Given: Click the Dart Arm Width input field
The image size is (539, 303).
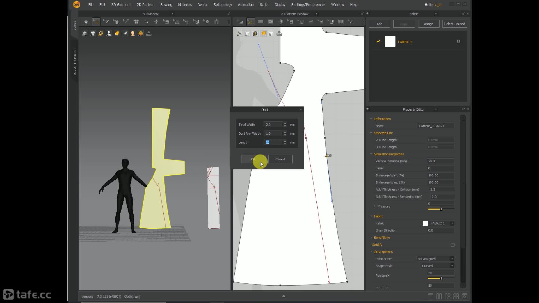Looking at the screenshot, I should point(273,134).
